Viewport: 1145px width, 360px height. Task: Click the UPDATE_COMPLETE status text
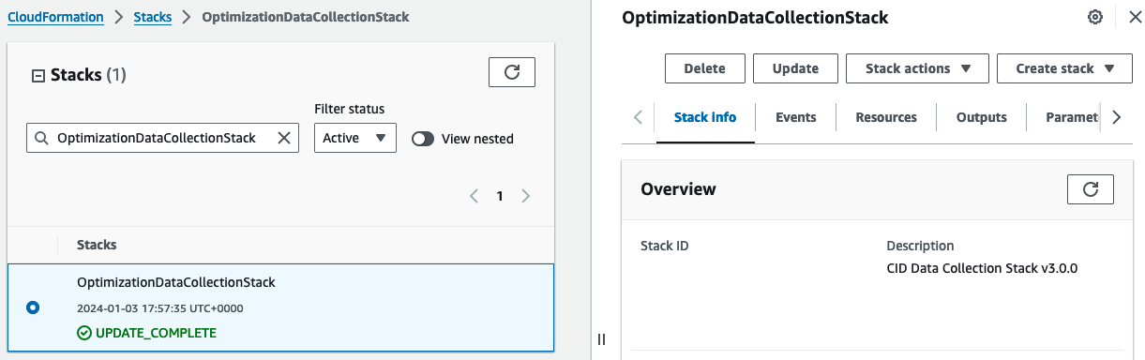pos(156,333)
